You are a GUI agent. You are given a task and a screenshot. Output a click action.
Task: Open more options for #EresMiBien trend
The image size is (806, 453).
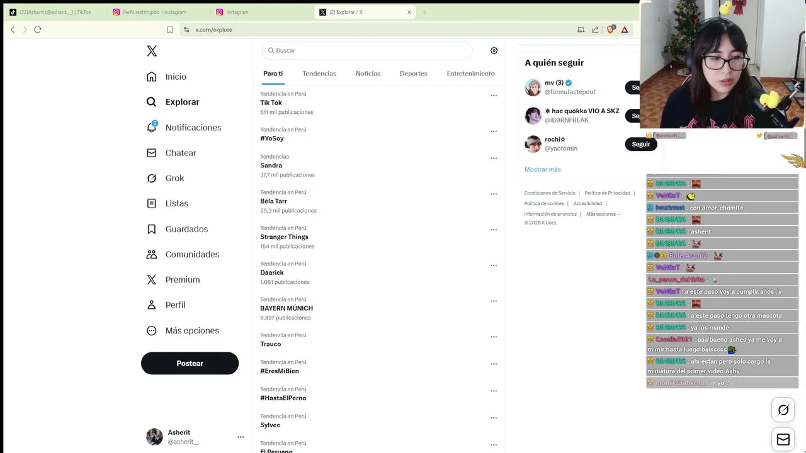pos(494,364)
